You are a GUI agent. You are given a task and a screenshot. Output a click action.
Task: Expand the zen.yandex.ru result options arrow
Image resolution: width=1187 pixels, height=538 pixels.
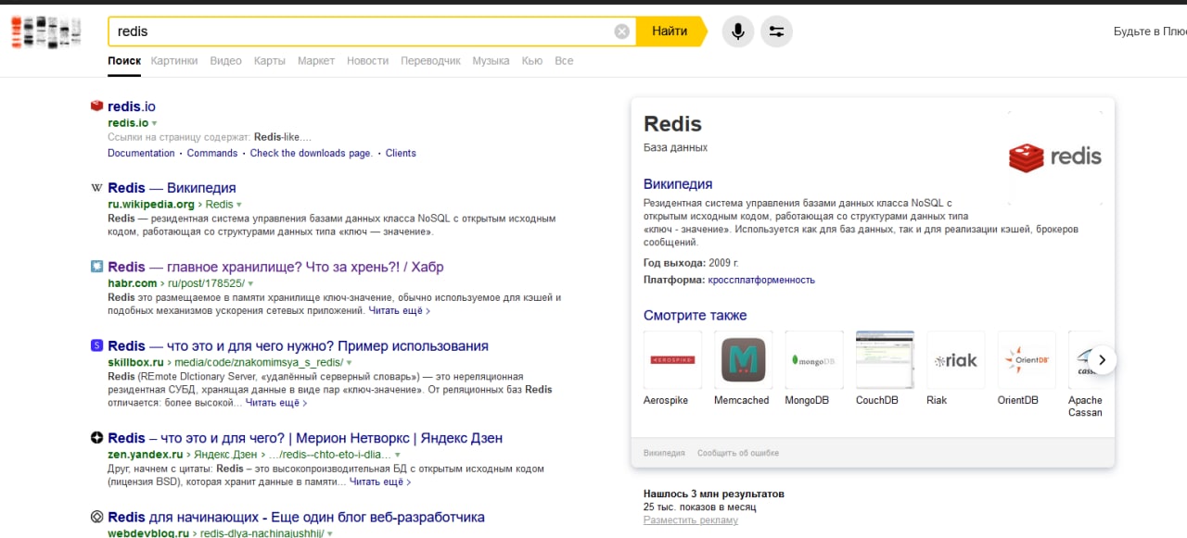[398, 455]
